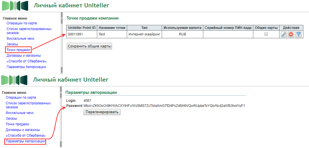This screenshot has width=309, height=148.
Task: Open Операции по карте in the upper menu
Action: click(x=22, y=23)
